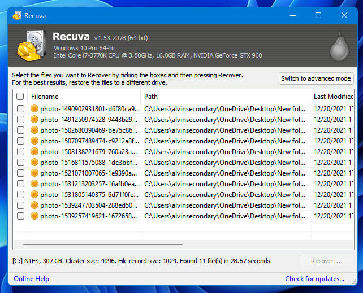Maximize the Recuva window

pos(318,15)
